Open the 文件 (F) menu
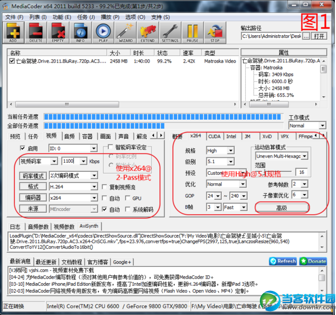Viewport: 336px width, 315px height. click(x=14, y=17)
